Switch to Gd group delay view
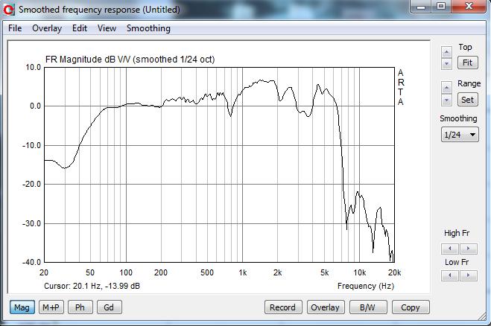This screenshot has height=326, width=491. 109,307
